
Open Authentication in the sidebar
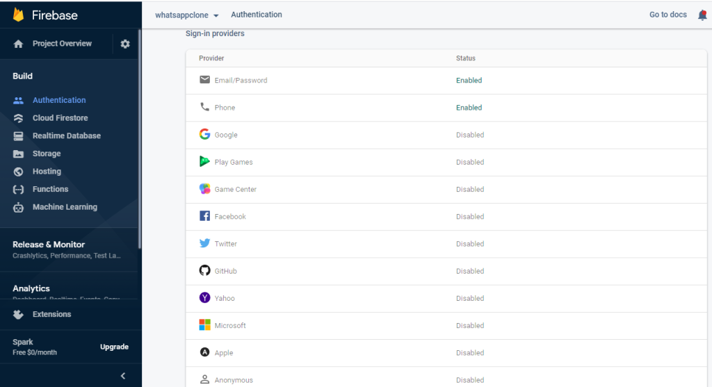59,100
